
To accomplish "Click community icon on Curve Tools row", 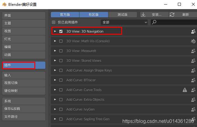I will (193, 90).
